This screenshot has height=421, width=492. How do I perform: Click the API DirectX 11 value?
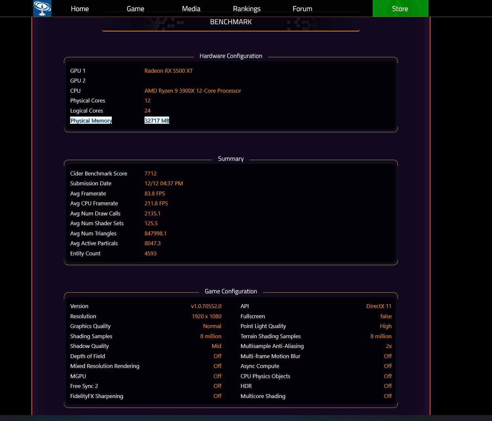tap(379, 306)
